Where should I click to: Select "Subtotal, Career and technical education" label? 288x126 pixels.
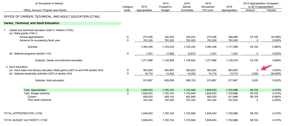(x=59, y=60)
